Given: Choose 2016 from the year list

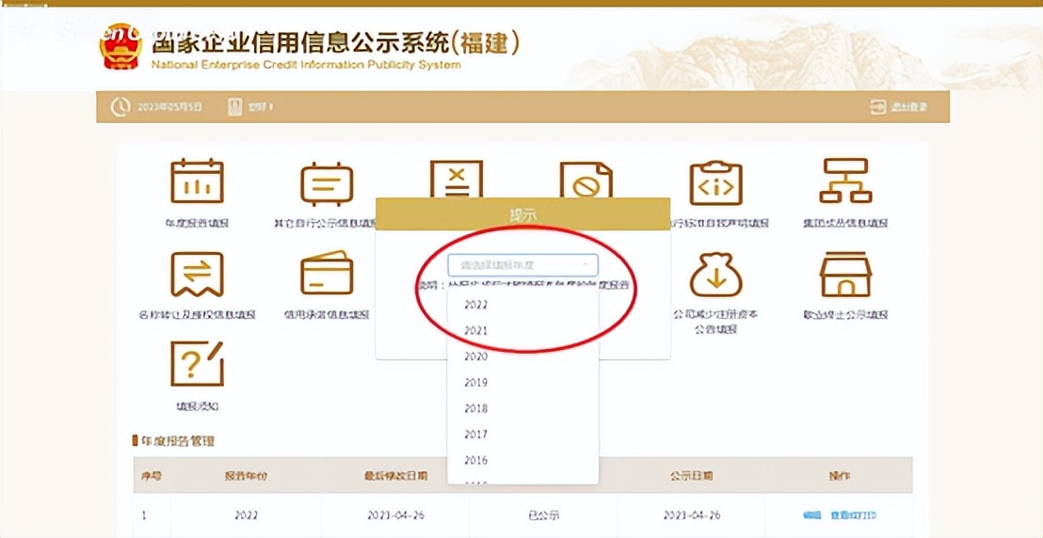Looking at the screenshot, I should click(522, 460).
